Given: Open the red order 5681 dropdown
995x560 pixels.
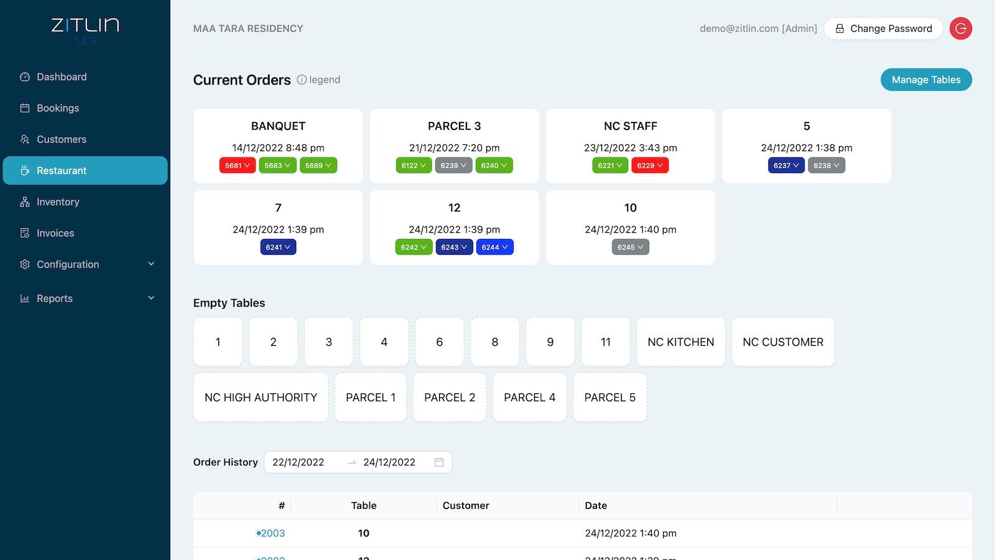Looking at the screenshot, I should (x=238, y=166).
